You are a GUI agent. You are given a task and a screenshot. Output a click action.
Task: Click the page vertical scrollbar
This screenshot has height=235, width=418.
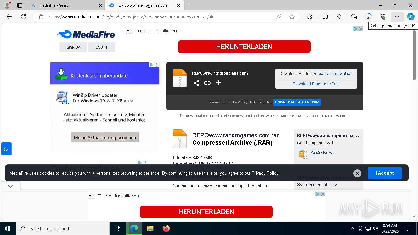click(414, 55)
